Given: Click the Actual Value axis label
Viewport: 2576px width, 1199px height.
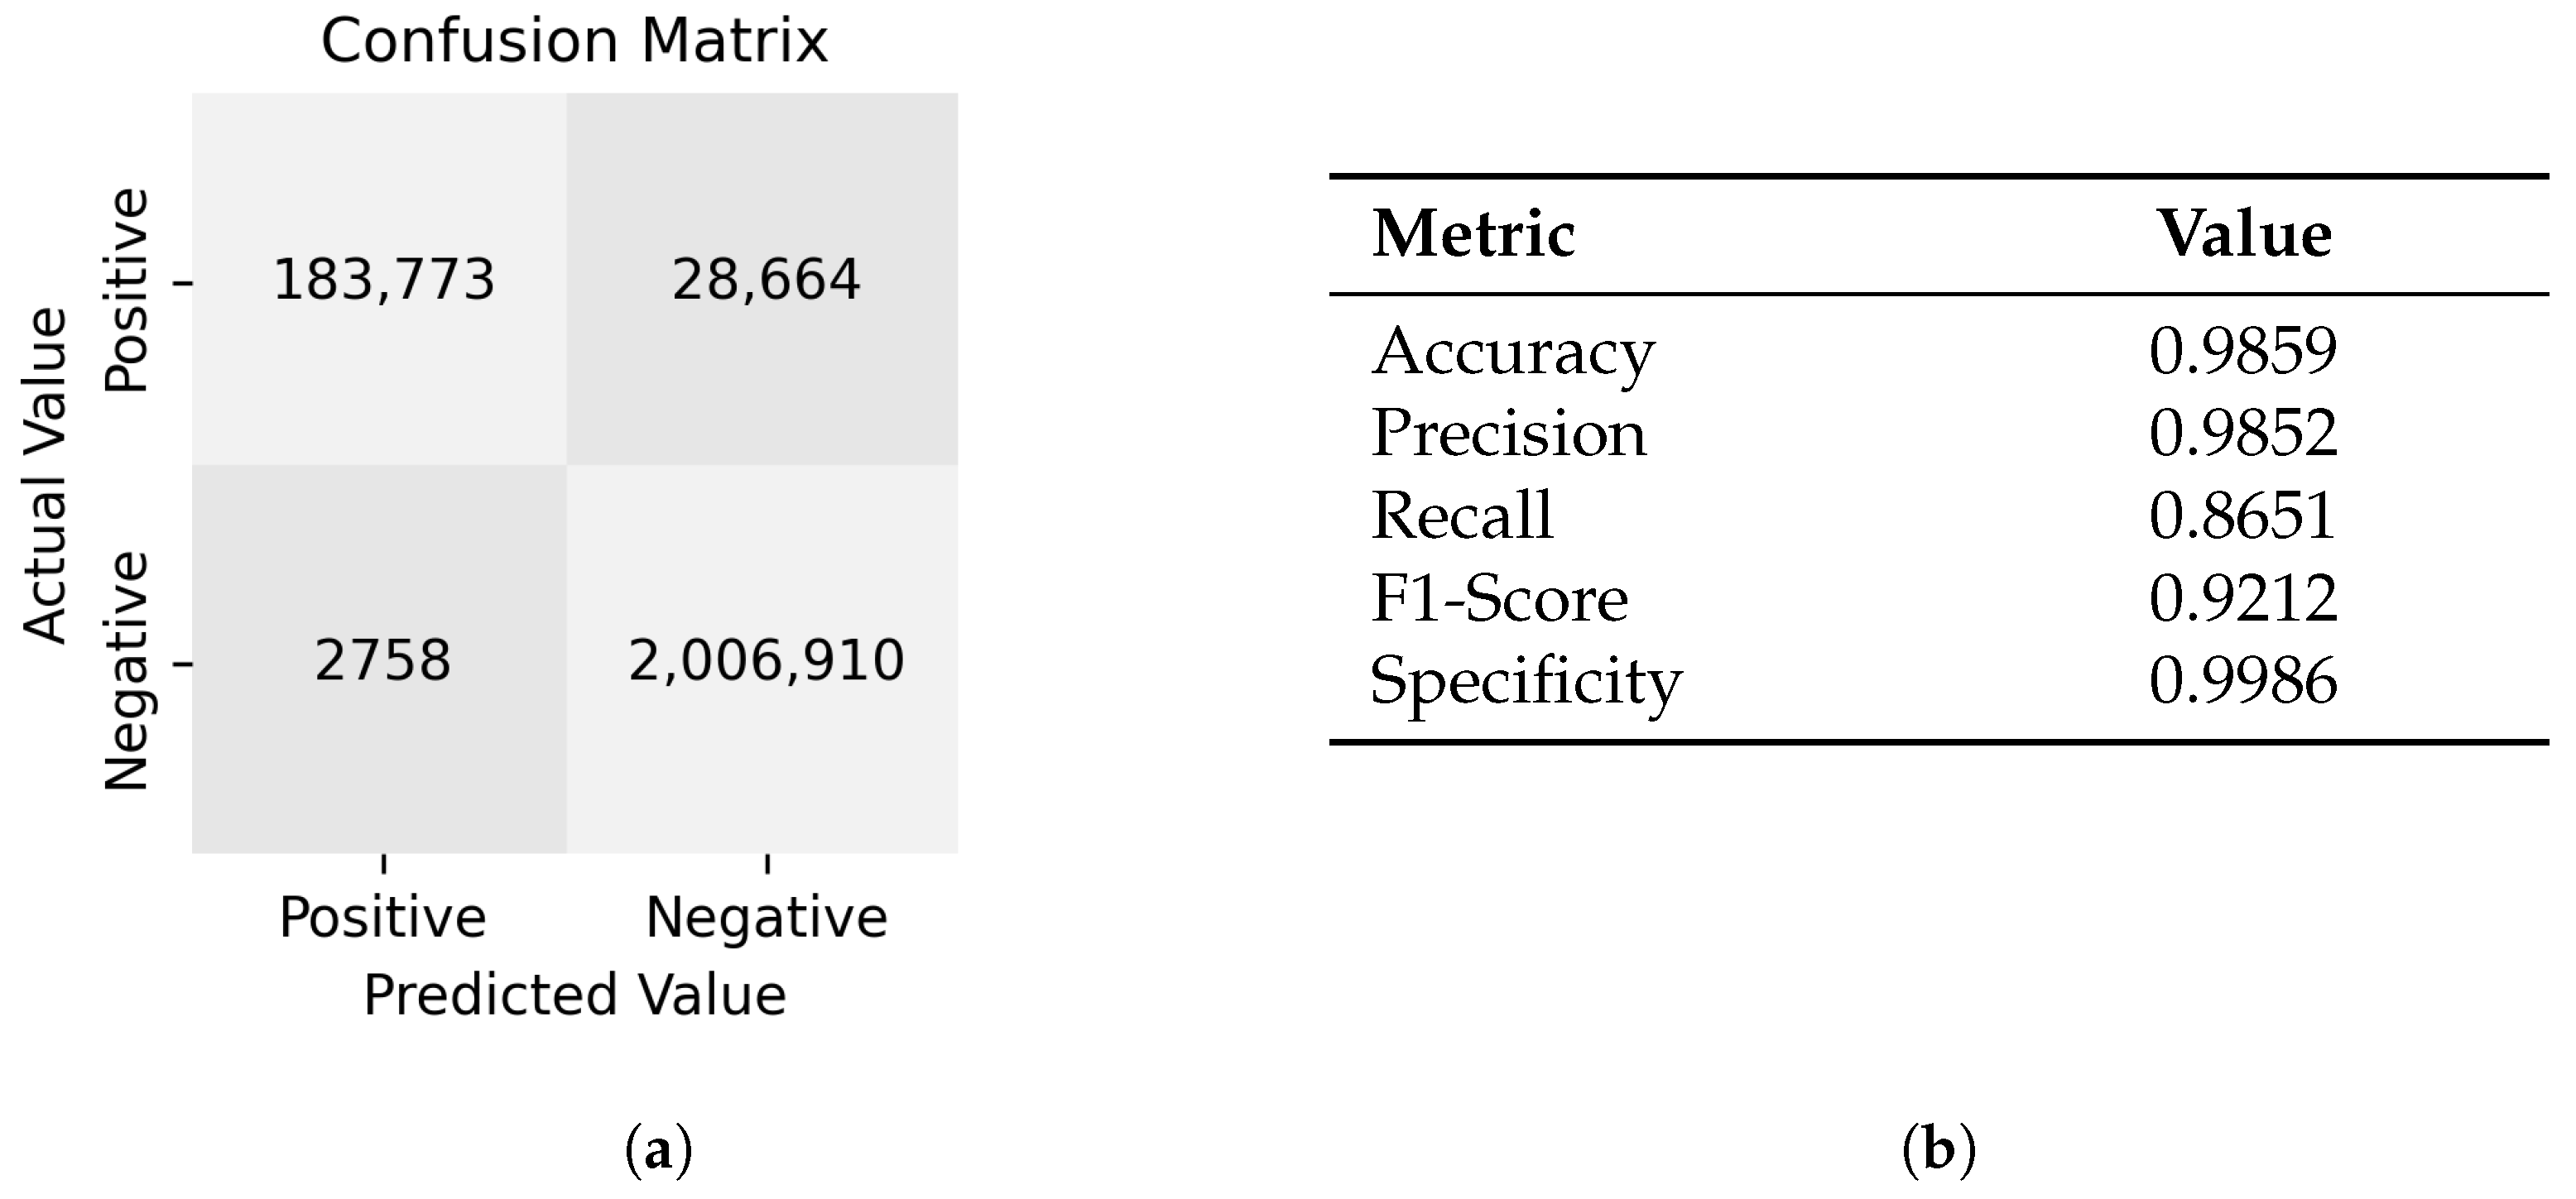Looking at the screenshot, I should (44, 476).
